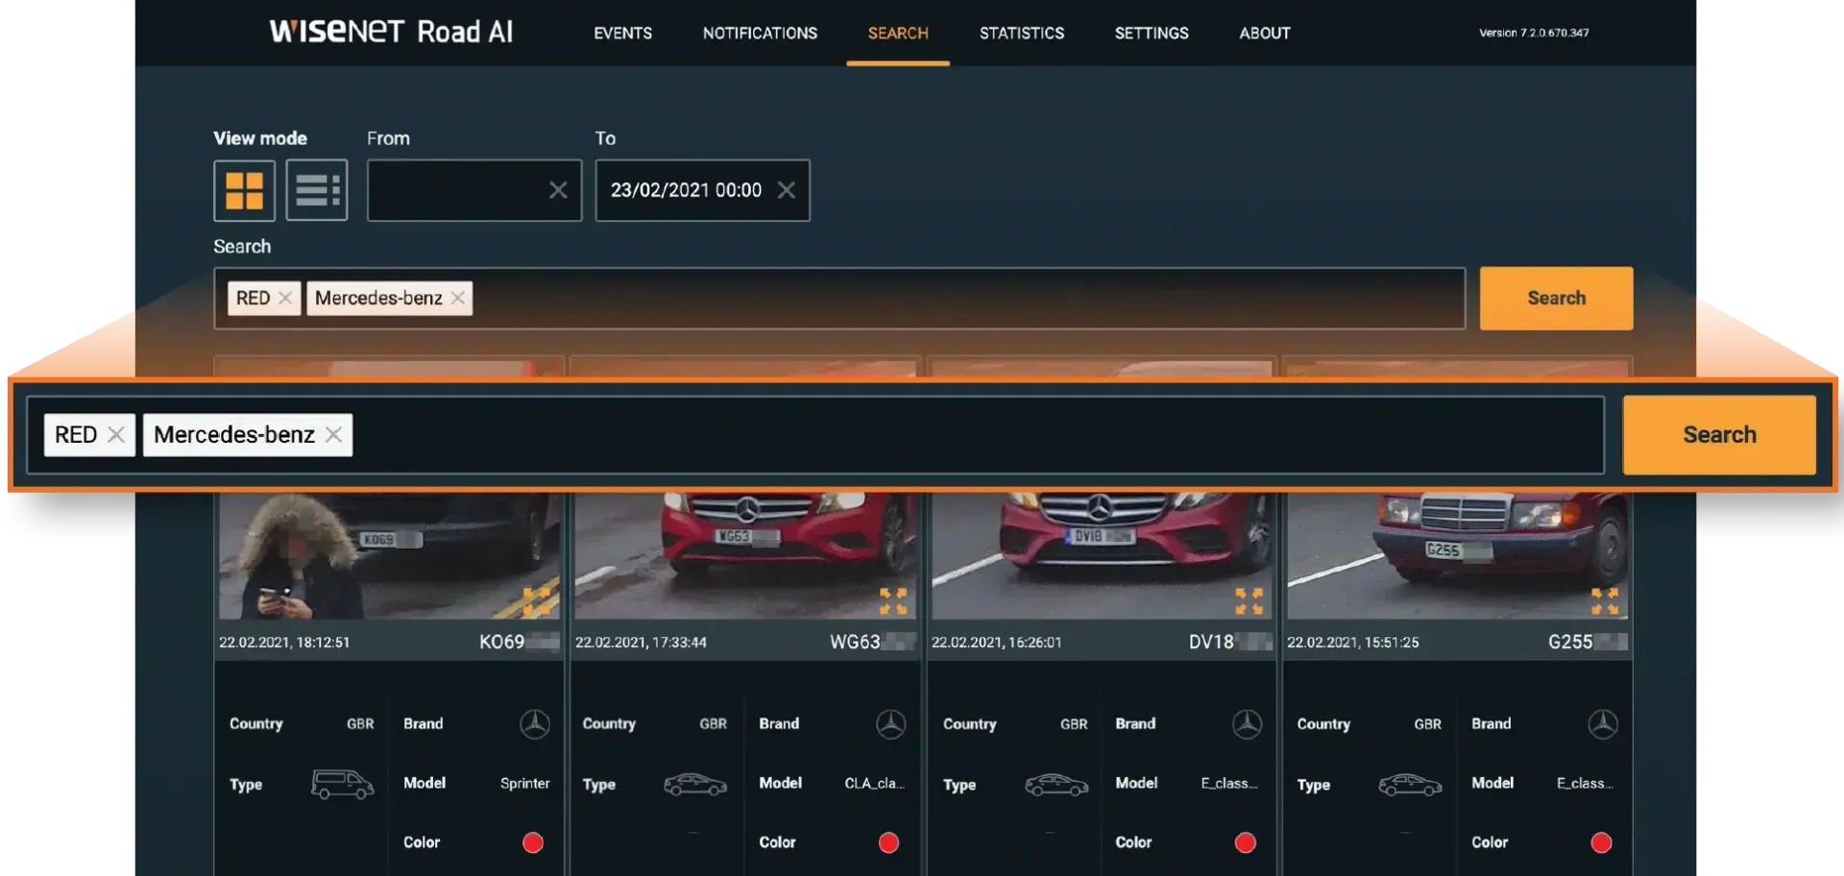The image size is (1844, 876).
Task: Expand the G255 vehicle image to fullscreen
Action: click(1605, 601)
